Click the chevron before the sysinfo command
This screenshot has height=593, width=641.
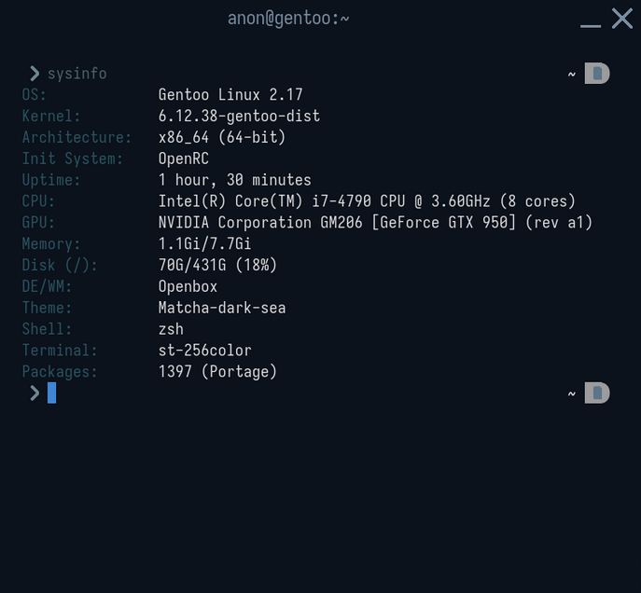tap(35, 74)
